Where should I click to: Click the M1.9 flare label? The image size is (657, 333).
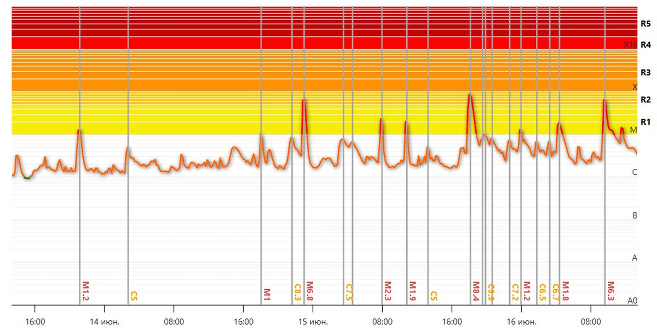tap(412, 291)
